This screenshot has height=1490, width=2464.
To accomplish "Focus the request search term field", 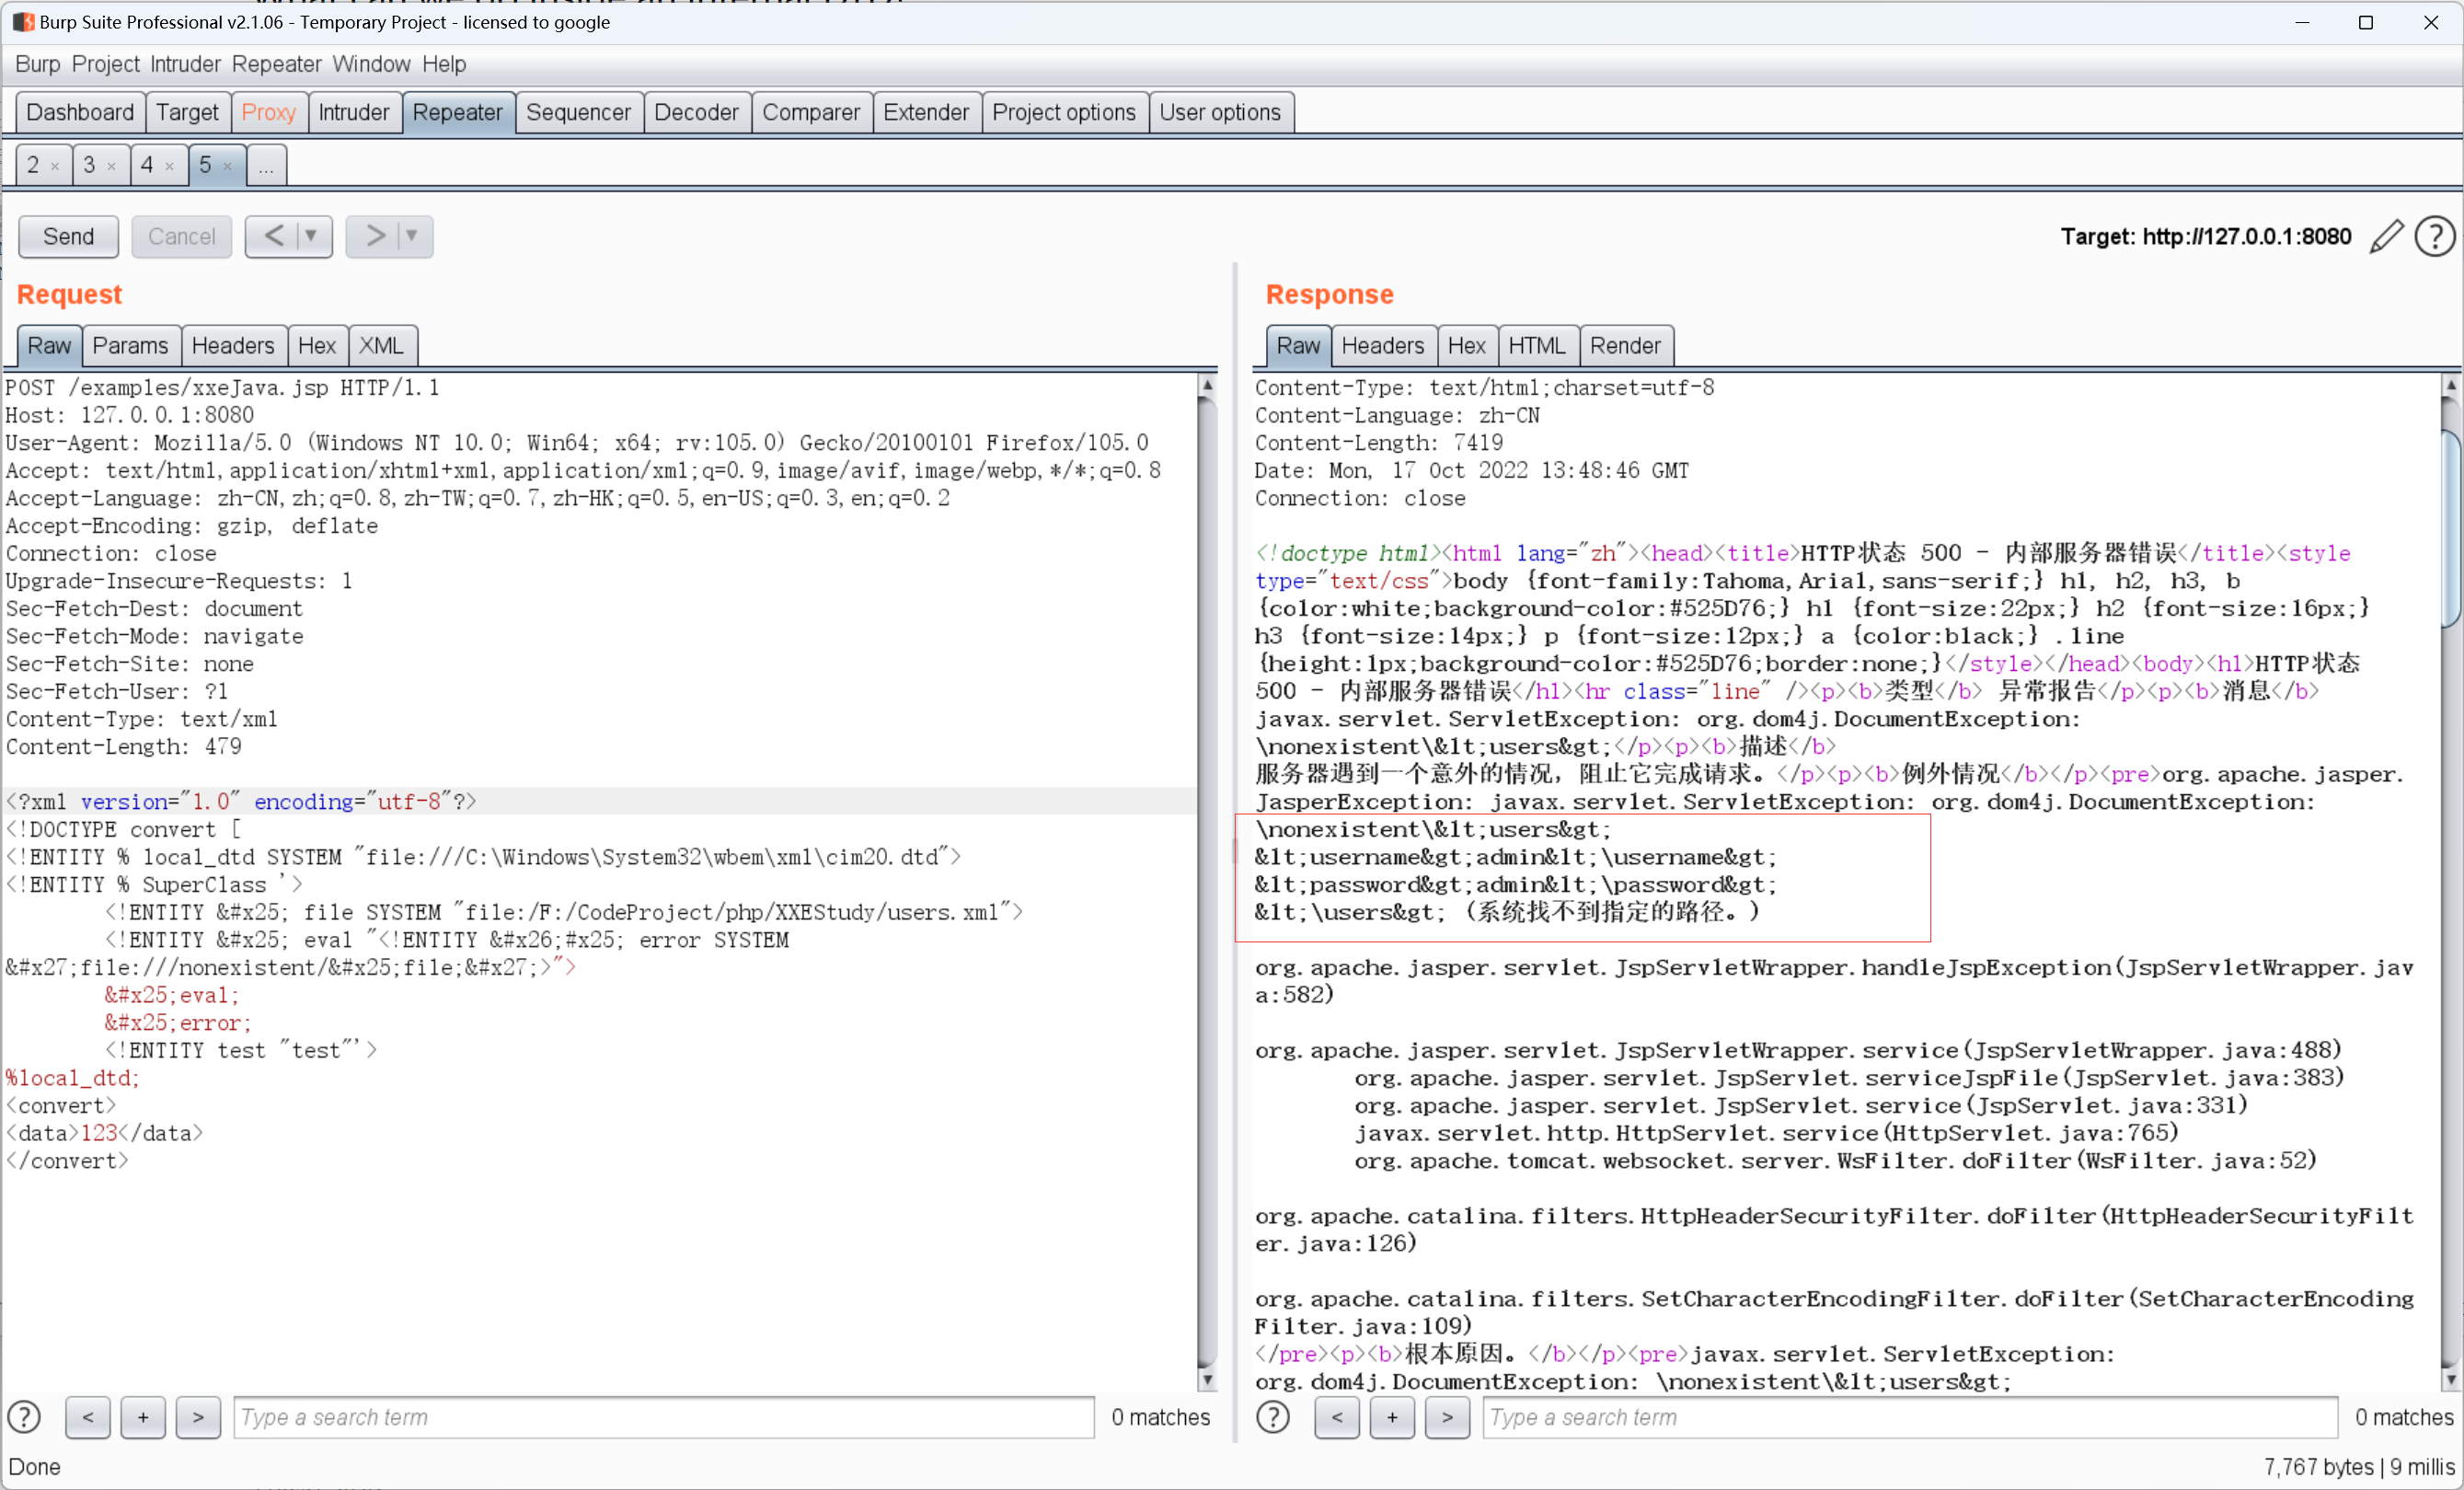I will 664,1417.
